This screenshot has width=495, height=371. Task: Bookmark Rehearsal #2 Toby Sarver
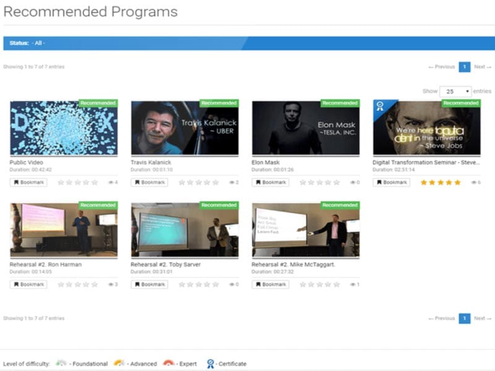[149, 284]
